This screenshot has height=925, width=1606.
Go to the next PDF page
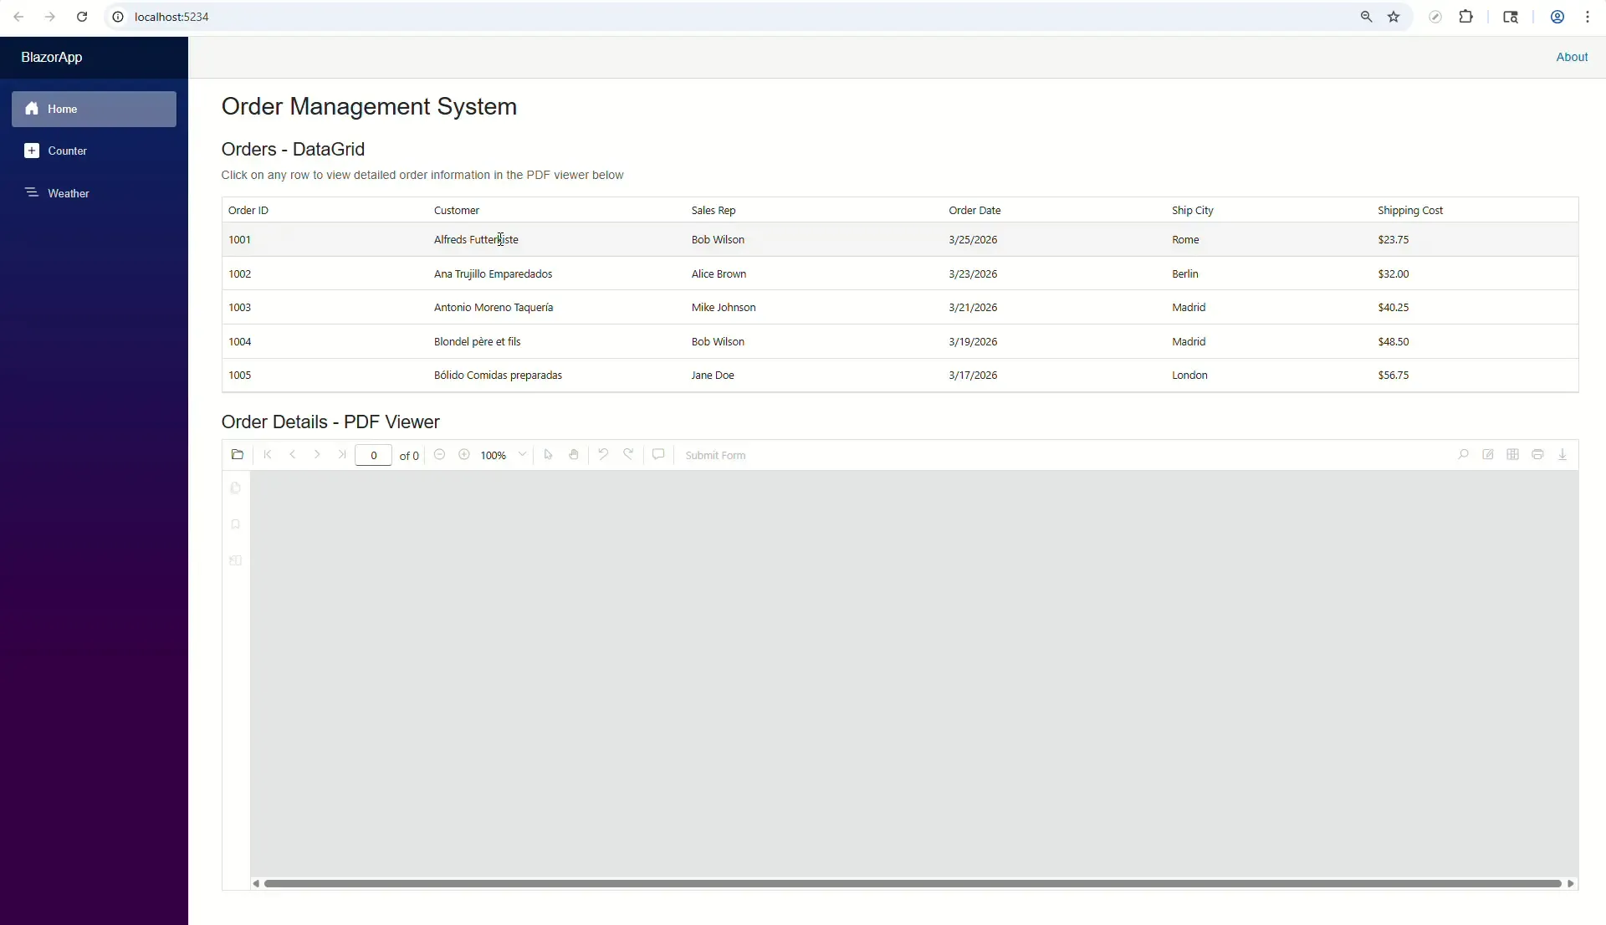317,455
